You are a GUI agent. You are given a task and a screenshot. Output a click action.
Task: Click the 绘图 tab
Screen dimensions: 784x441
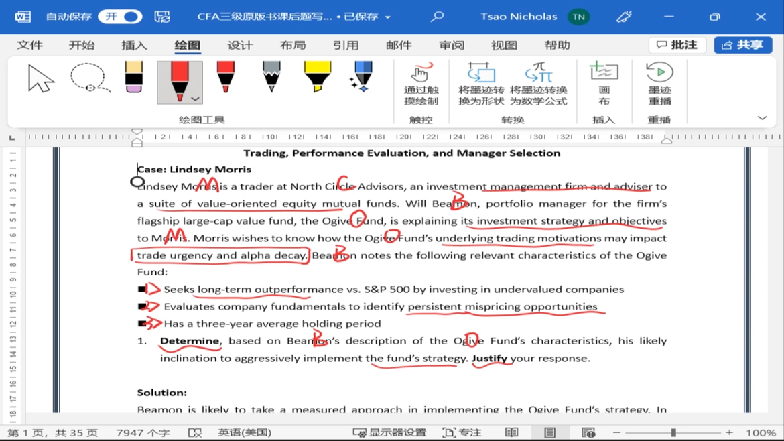point(187,45)
